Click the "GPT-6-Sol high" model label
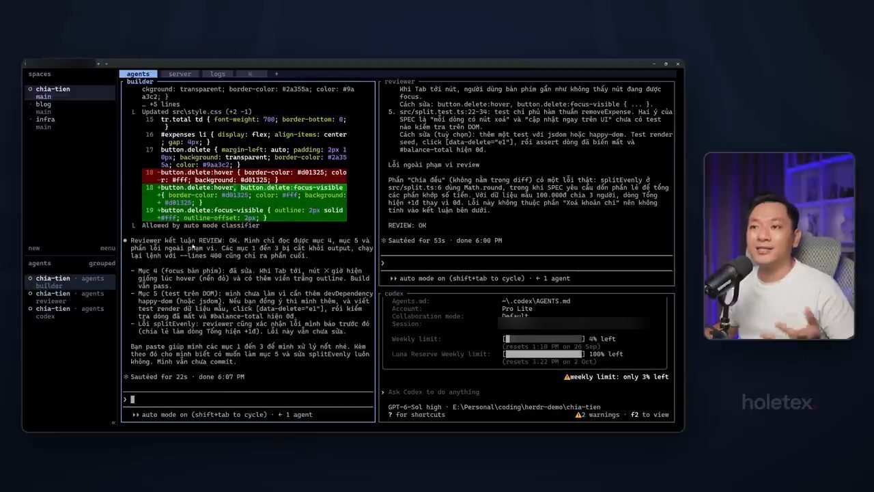 [x=414, y=407]
